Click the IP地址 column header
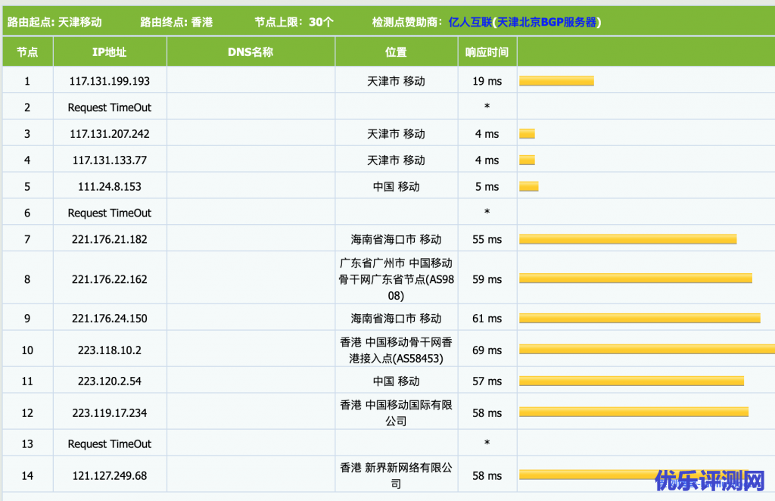775x501 pixels. (110, 52)
